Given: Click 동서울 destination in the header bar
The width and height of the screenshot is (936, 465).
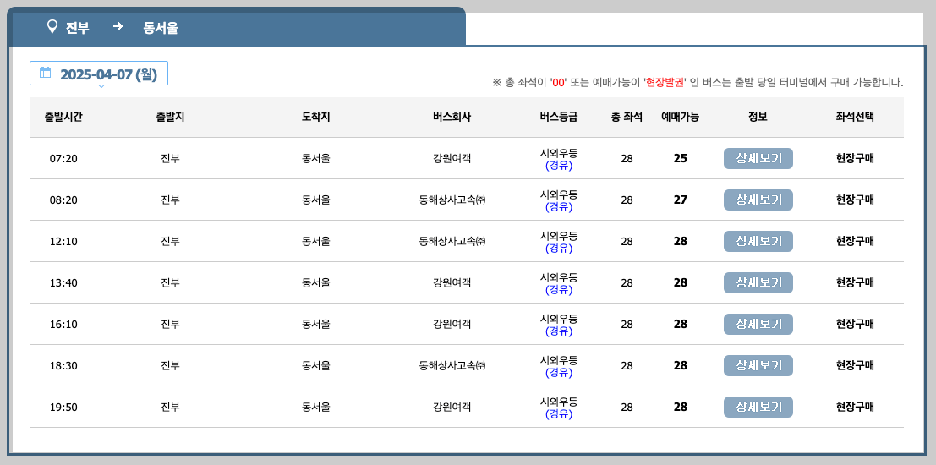Looking at the screenshot, I should [x=161, y=27].
